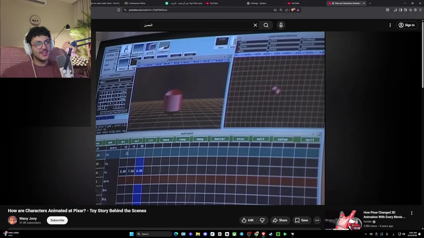Open options menu for recommended Pixar video
Screen dimensions: 424x238
point(412,213)
